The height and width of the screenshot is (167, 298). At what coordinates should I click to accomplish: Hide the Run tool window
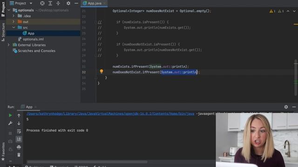click(x=294, y=107)
